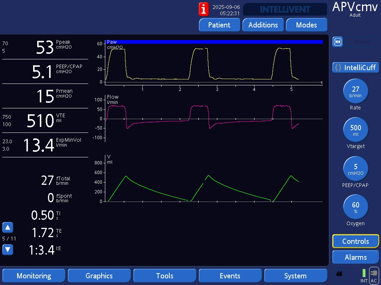Select the Rate 27 b/min control knob
381x285 pixels.
[x=356, y=91]
